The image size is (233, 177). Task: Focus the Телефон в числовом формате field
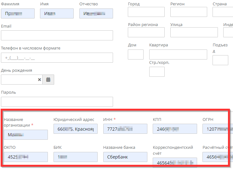(x=57, y=58)
